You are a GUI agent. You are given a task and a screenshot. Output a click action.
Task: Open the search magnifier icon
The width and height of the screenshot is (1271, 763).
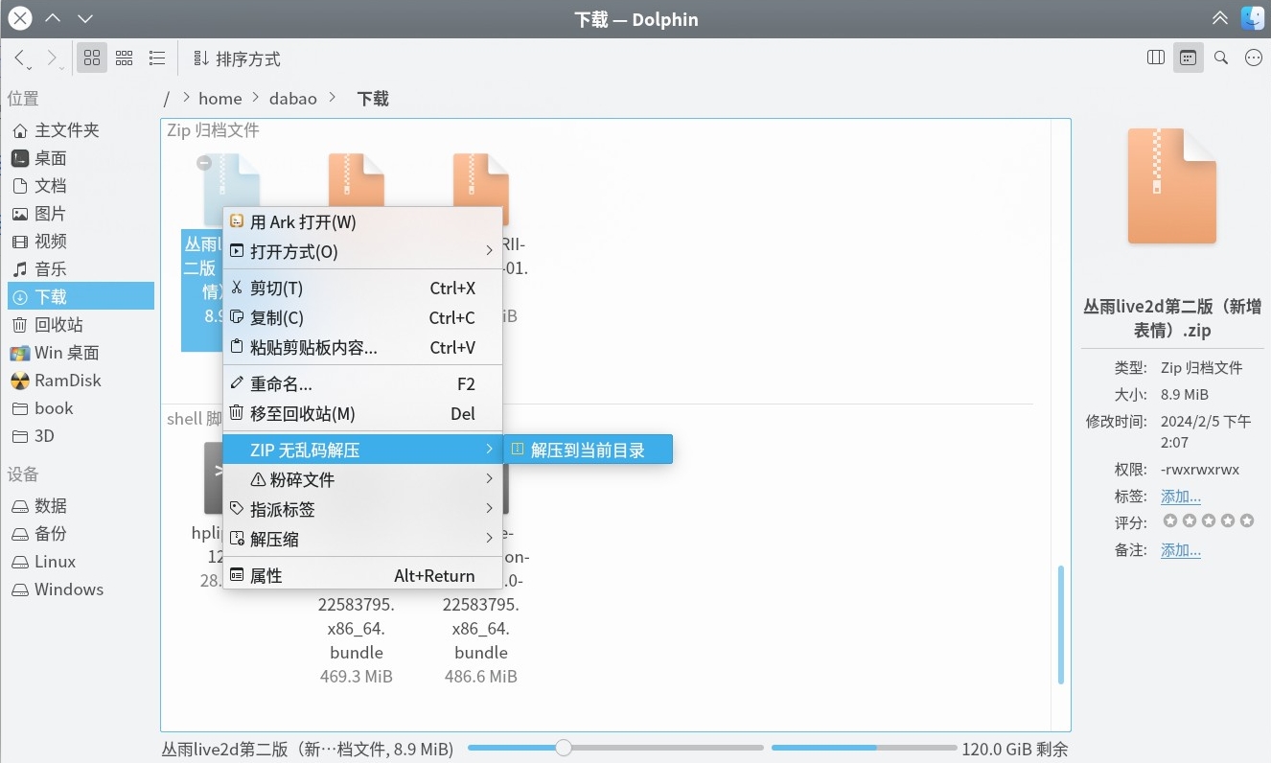coord(1221,58)
